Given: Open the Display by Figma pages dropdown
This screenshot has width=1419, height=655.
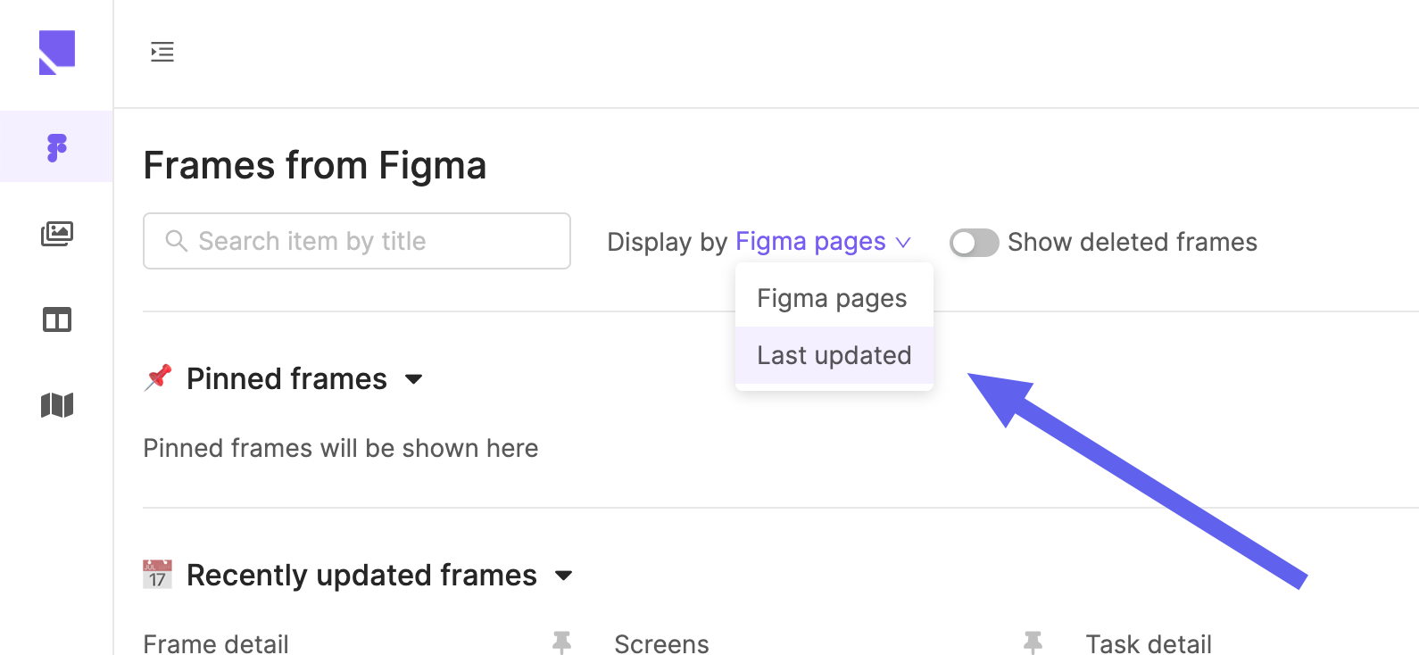Looking at the screenshot, I should 822,242.
